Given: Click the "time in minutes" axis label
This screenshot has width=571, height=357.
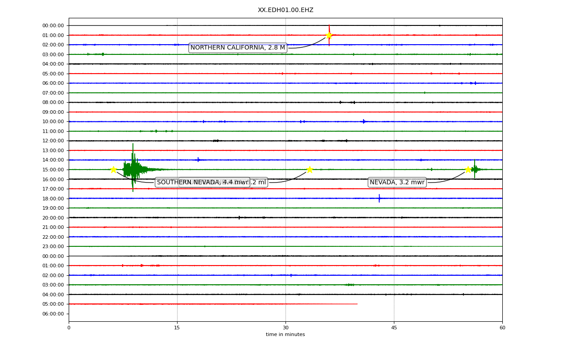Looking at the screenshot, I should pos(285,335).
